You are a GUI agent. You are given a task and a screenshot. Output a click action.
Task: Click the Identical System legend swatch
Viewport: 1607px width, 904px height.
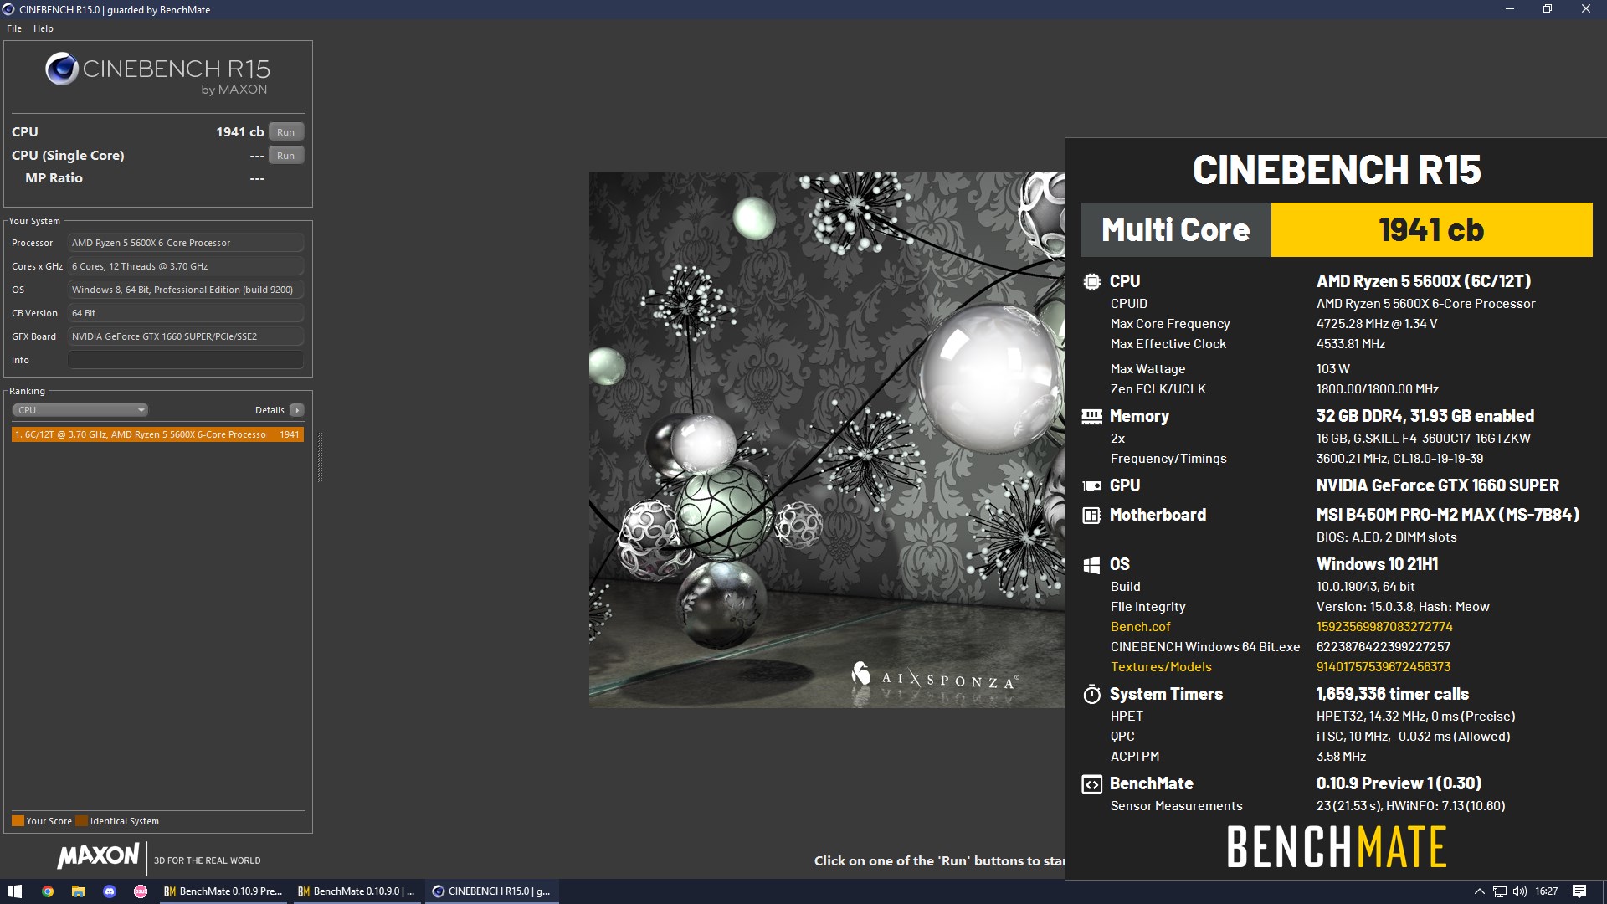81,821
